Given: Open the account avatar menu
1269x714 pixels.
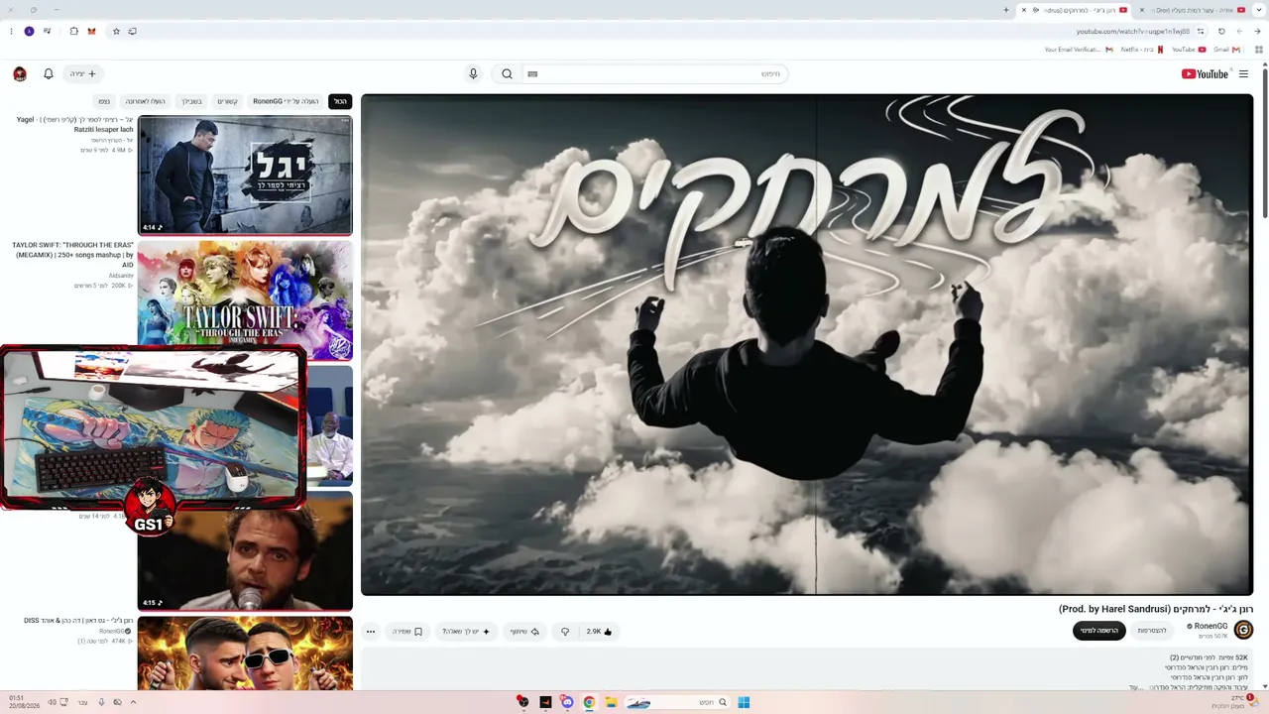Looking at the screenshot, I should [x=20, y=73].
